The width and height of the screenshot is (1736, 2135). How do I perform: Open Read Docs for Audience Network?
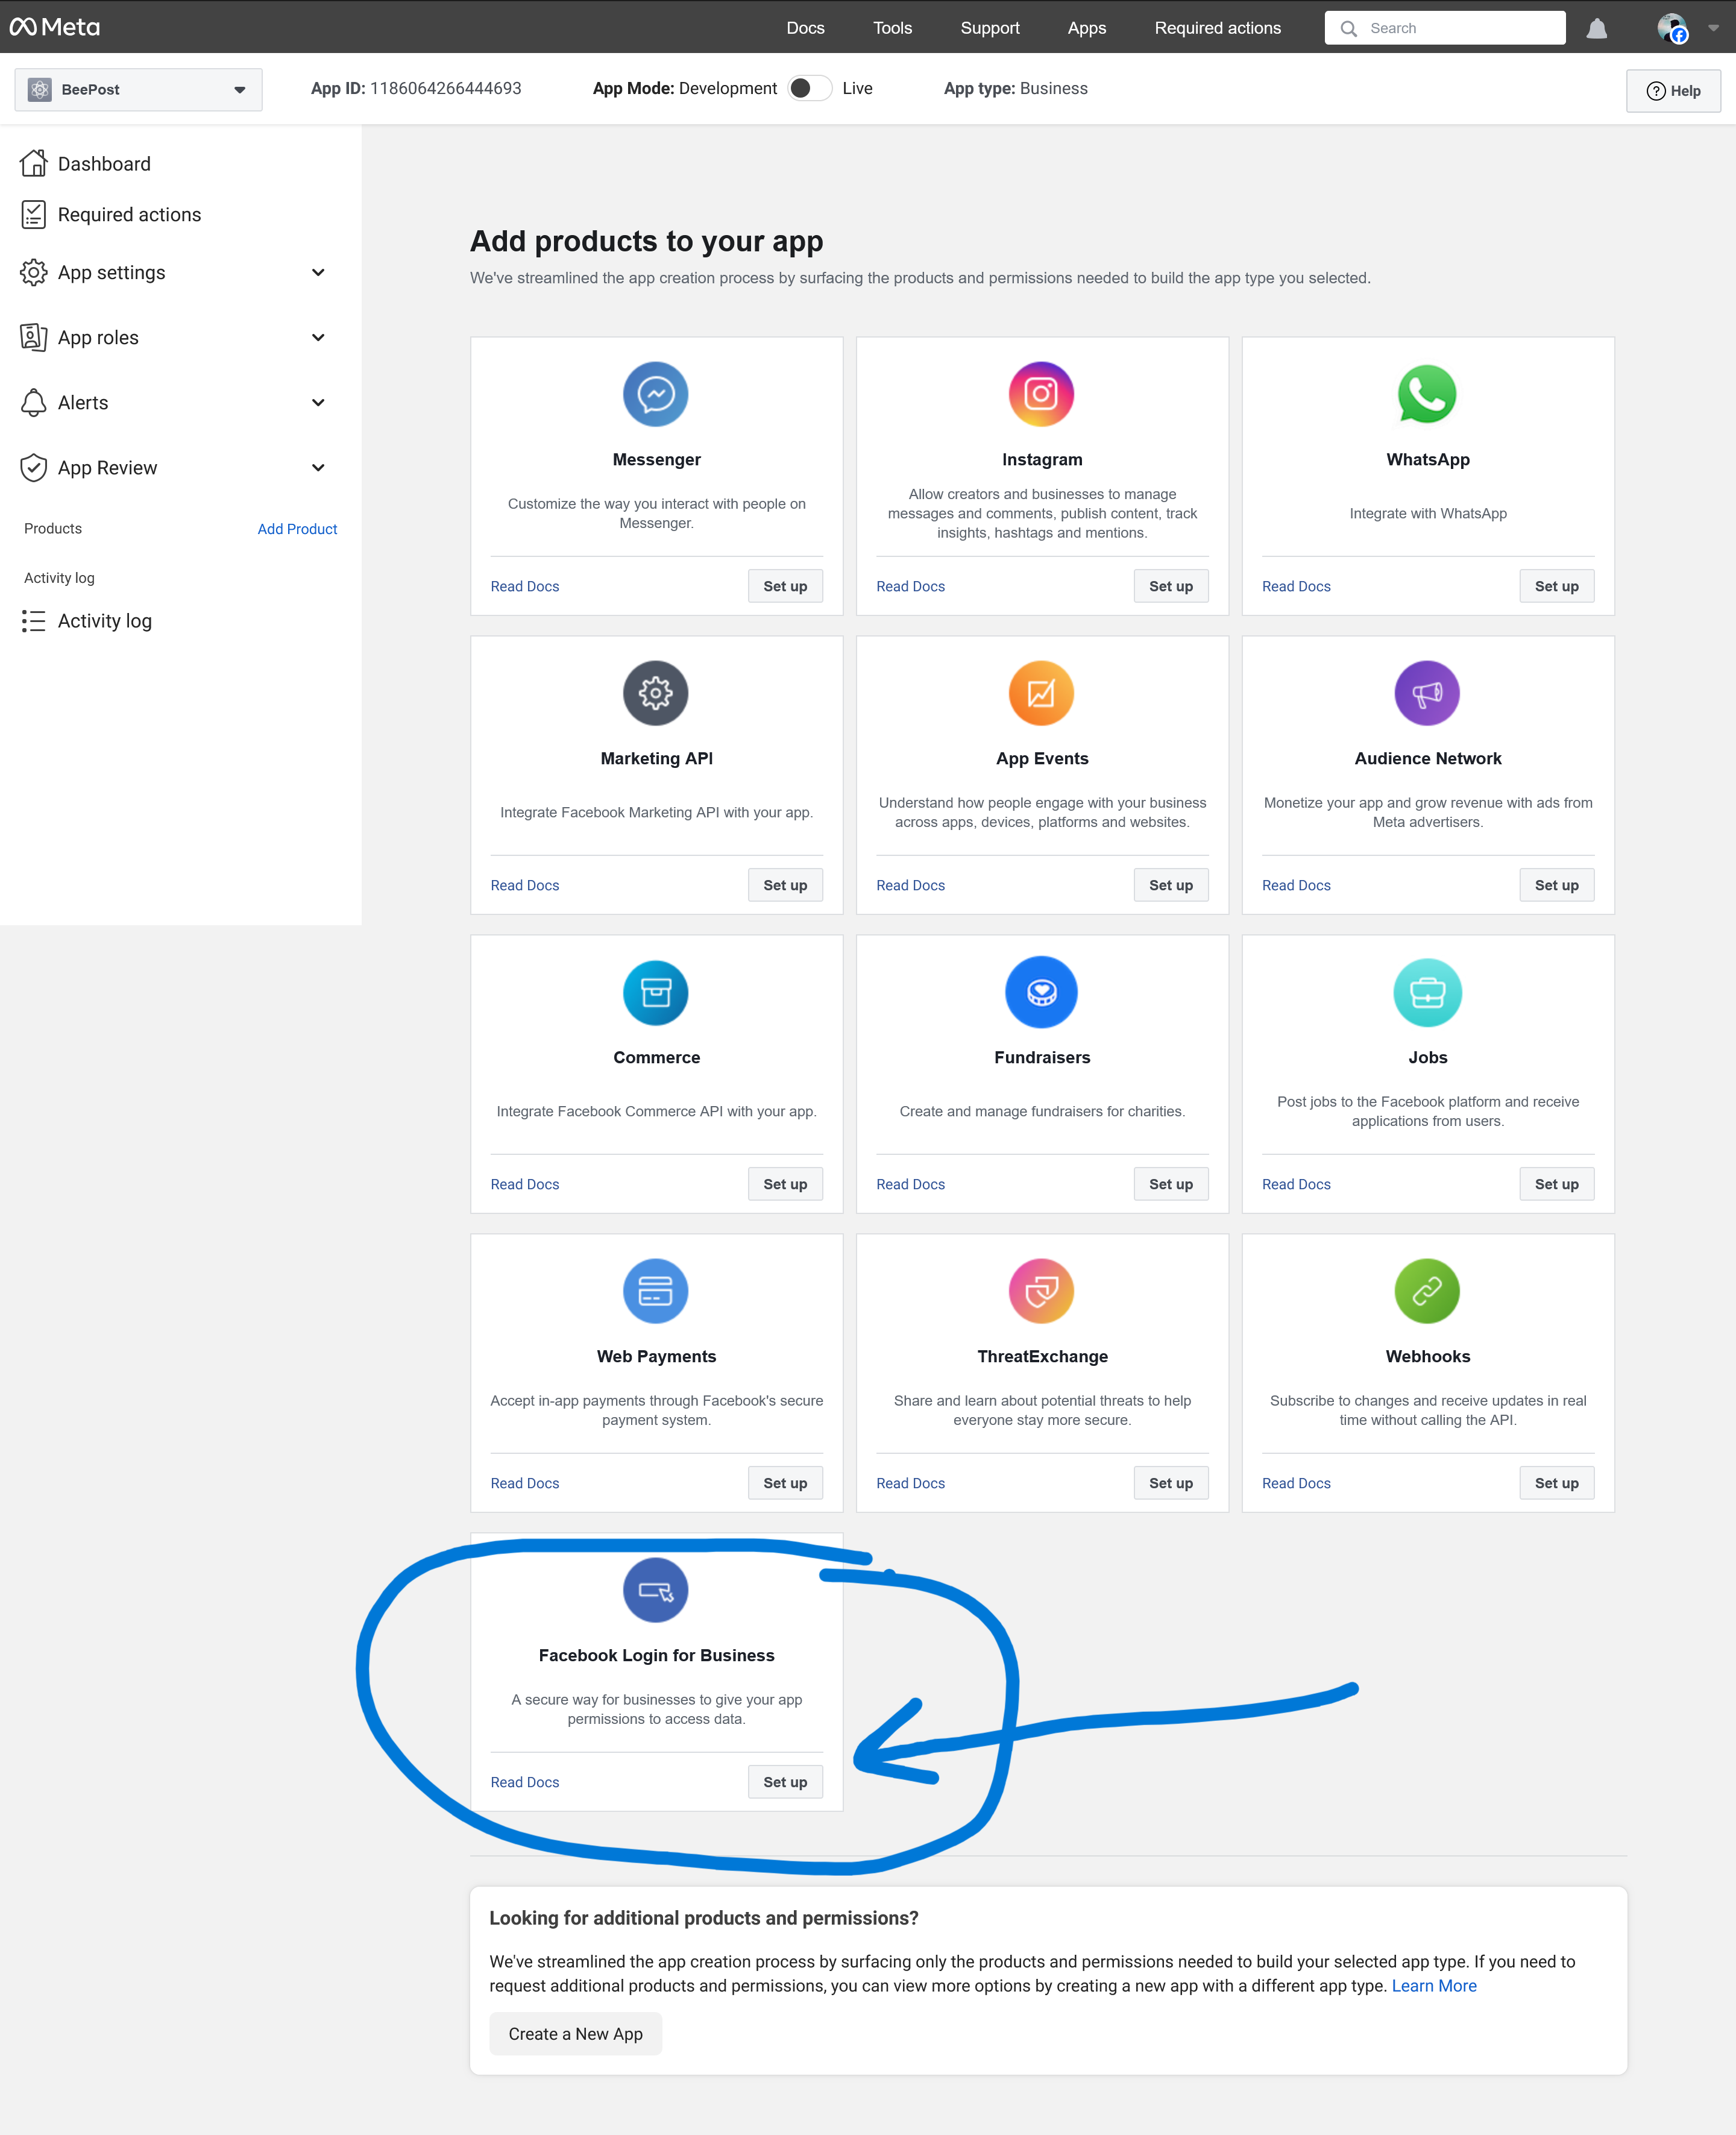tap(1296, 886)
